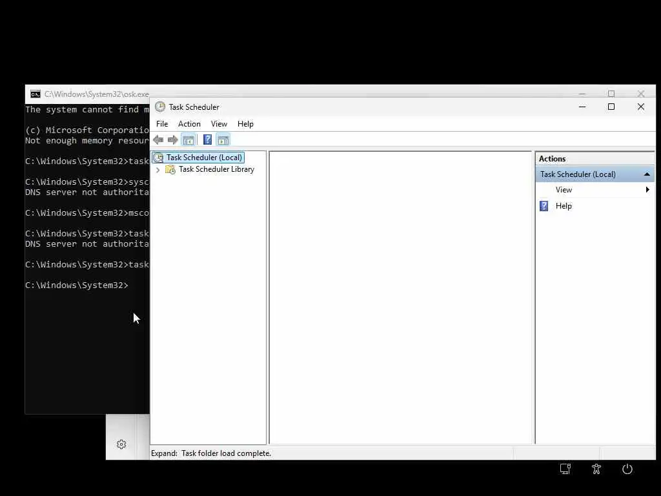Maximize the Task Scheduler window

point(611,107)
